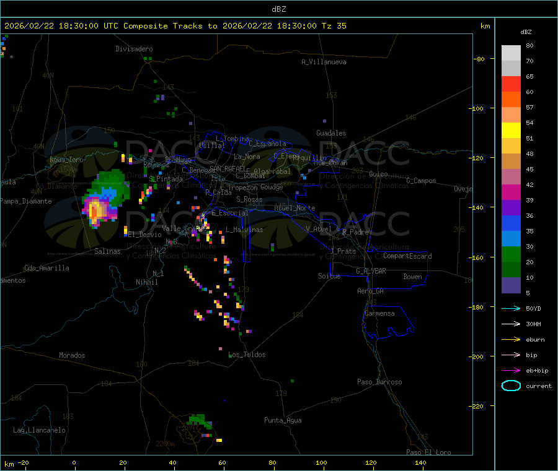Click the Divisadero label on the map
The height and width of the screenshot is (471, 558).
point(134,49)
